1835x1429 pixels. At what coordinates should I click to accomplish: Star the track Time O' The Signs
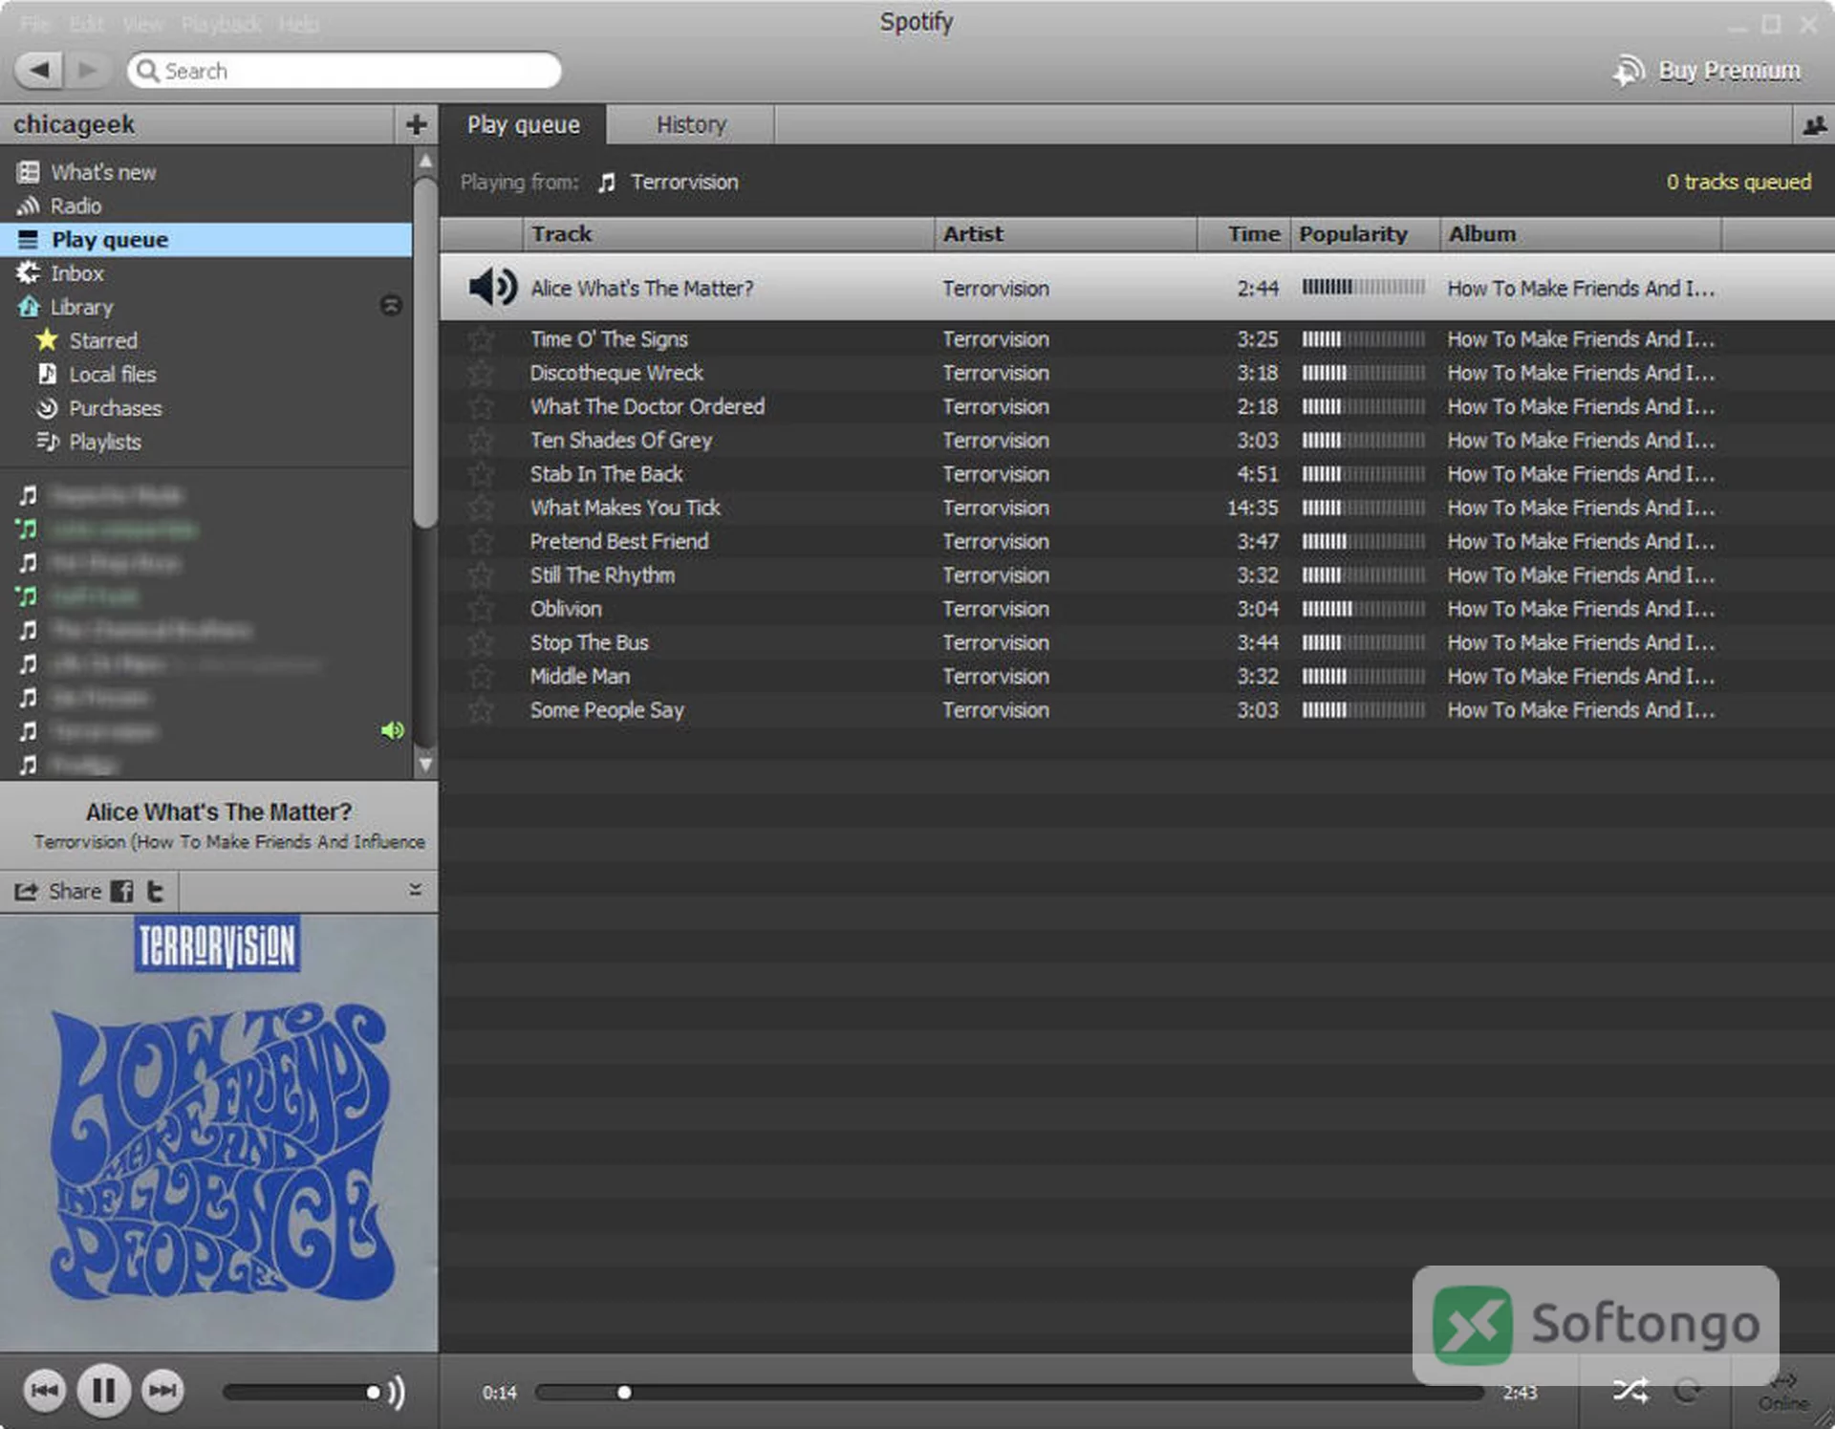pyautogui.click(x=481, y=338)
